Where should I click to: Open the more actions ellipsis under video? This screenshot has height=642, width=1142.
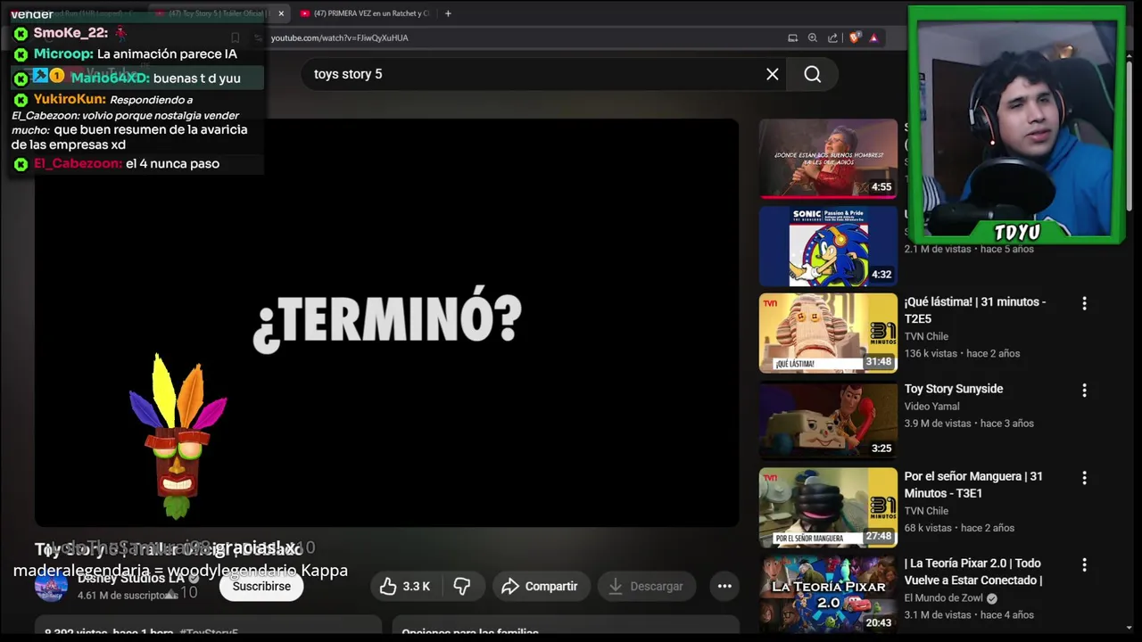(x=724, y=586)
